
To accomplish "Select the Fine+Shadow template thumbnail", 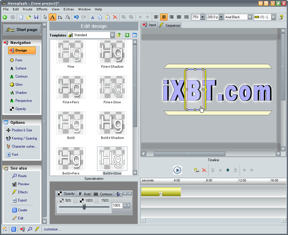I will [112, 52].
